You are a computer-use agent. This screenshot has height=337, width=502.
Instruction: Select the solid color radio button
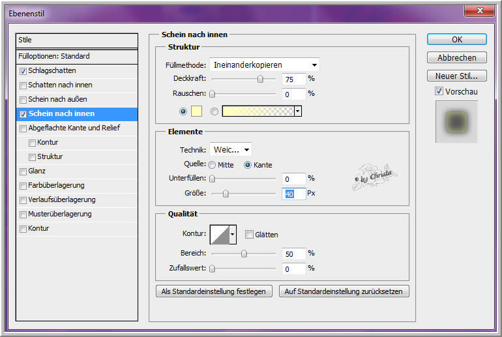183,111
